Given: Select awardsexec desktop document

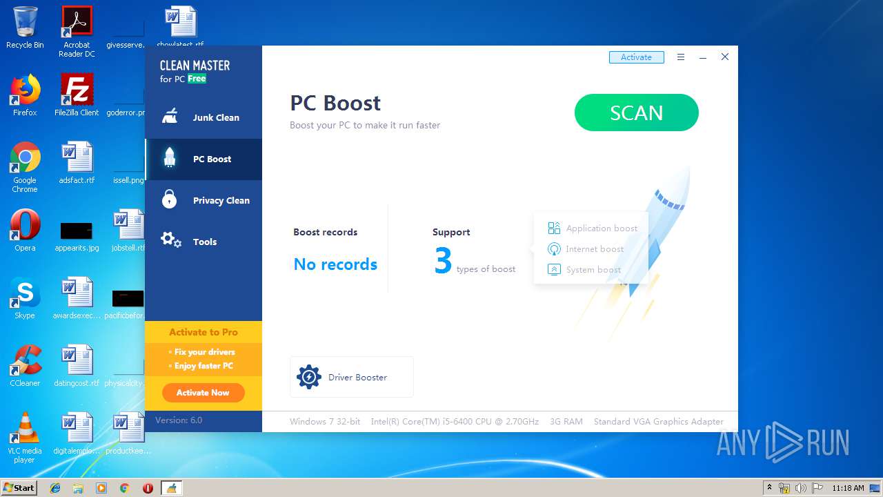Looking at the screenshot, I should (x=77, y=298).
